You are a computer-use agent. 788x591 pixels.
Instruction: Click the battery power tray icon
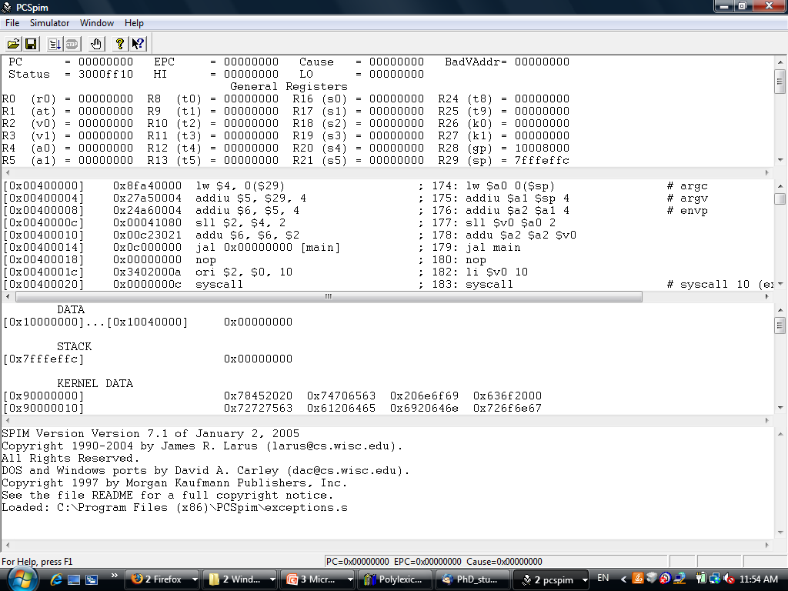(x=700, y=579)
